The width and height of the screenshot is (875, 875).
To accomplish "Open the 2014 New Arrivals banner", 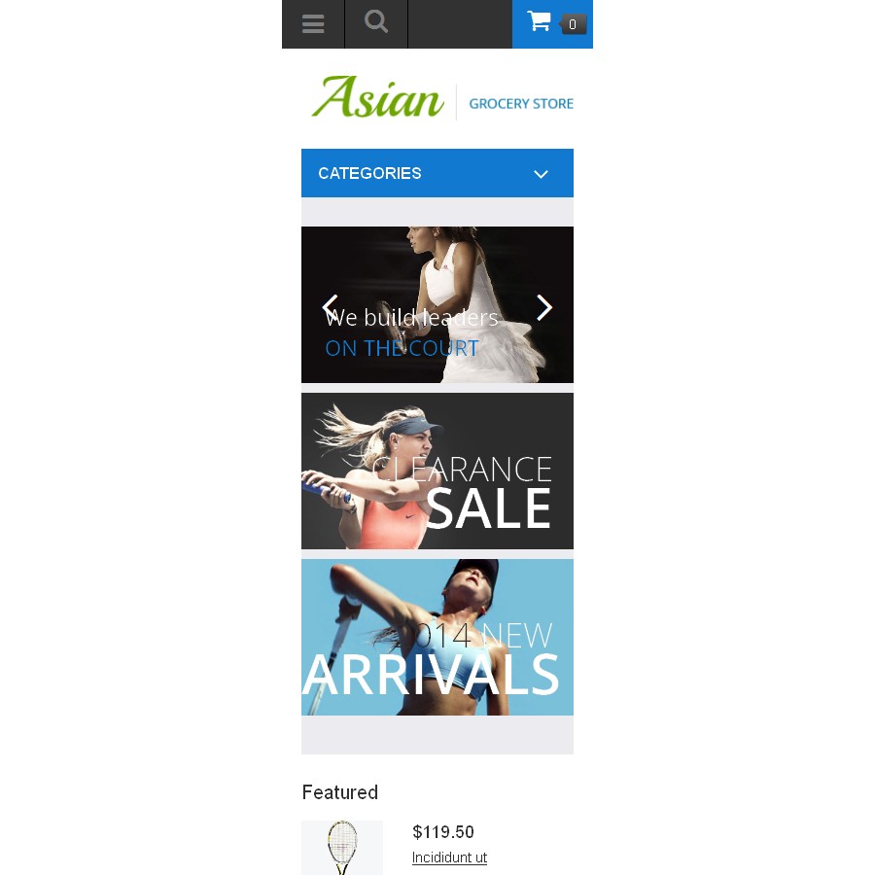I will (x=437, y=637).
